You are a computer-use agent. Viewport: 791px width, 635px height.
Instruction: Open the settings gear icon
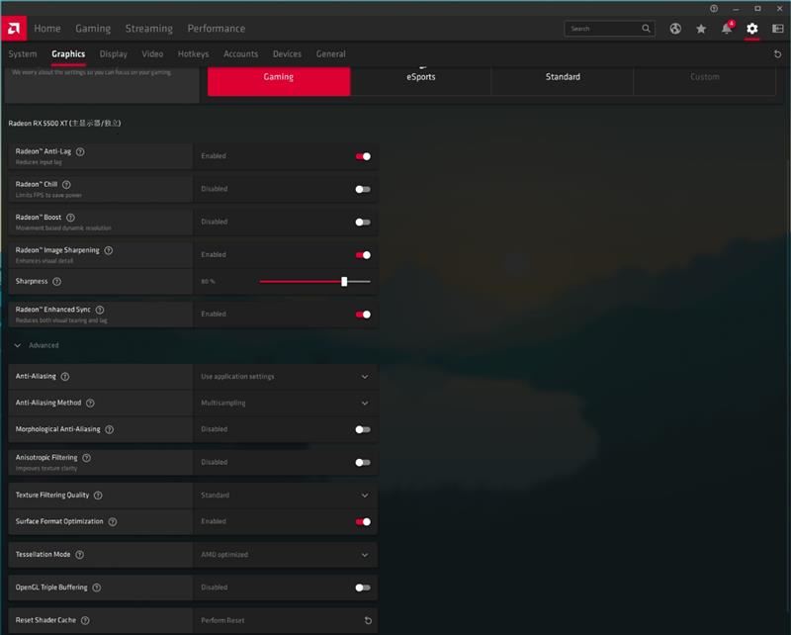tap(752, 29)
